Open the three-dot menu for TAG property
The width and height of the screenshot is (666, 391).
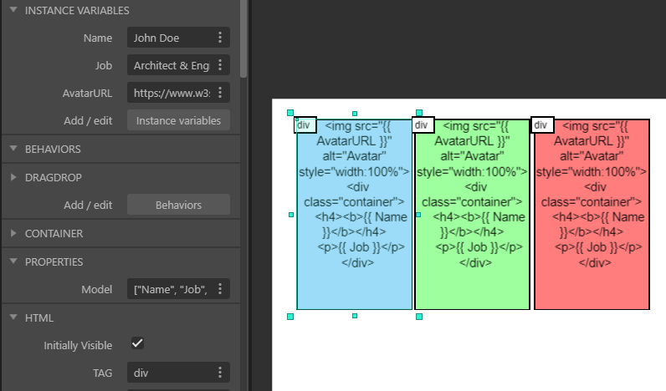coord(220,373)
